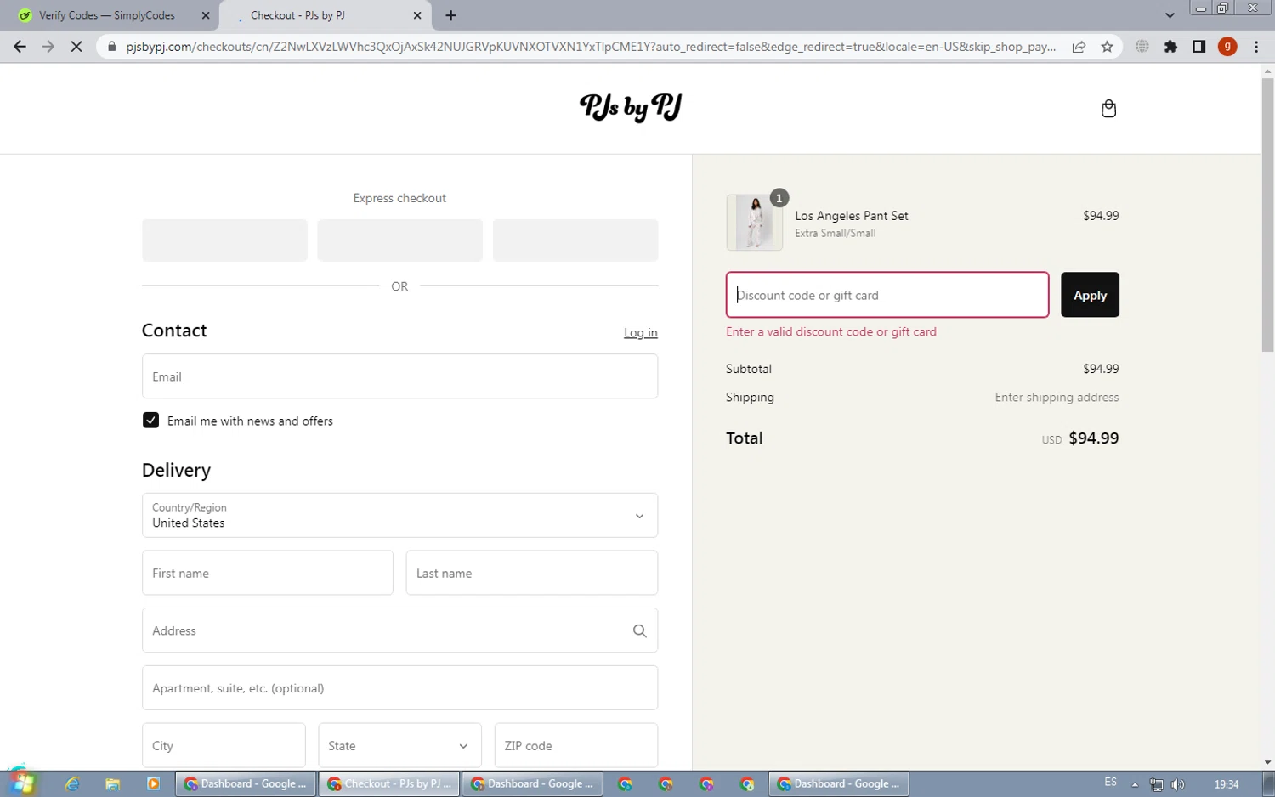Open media player icon in taskbar
Viewport: 1275px width, 797px height.
pyautogui.click(x=153, y=783)
